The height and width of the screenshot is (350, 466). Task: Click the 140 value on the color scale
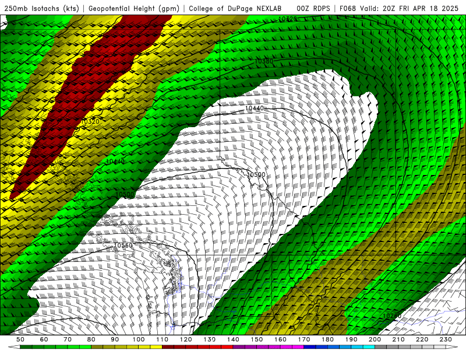click(x=233, y=339)
